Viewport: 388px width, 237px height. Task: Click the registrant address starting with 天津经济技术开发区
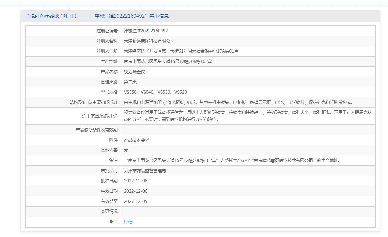[x=181, y=51]
